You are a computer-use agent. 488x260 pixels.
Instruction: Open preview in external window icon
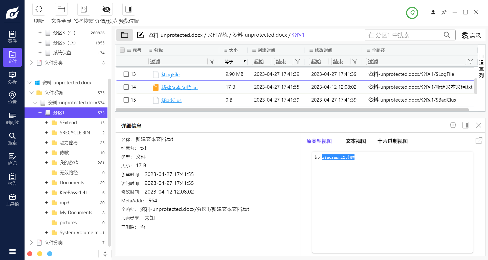click(479, 141)
